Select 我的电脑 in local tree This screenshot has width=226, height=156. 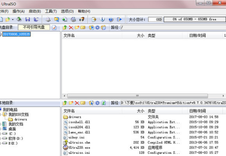[x=10, y=110]
